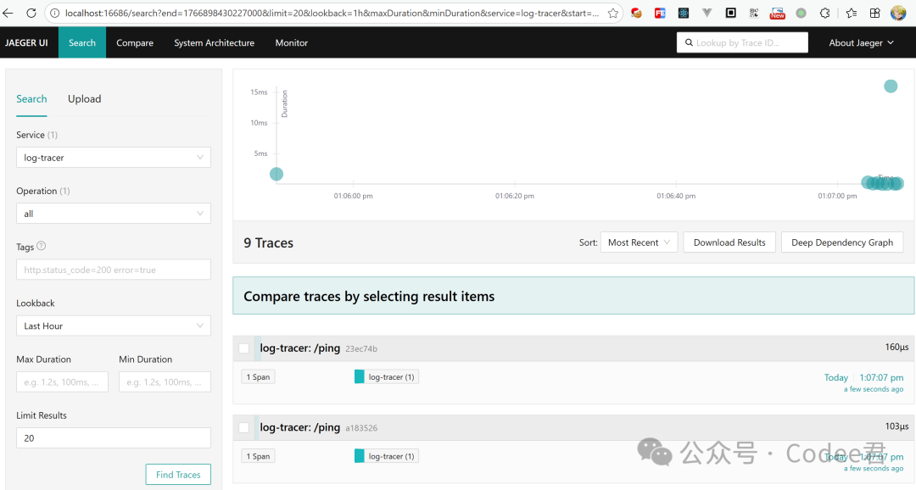Open Deep Dependency Graph

point(842,242)
